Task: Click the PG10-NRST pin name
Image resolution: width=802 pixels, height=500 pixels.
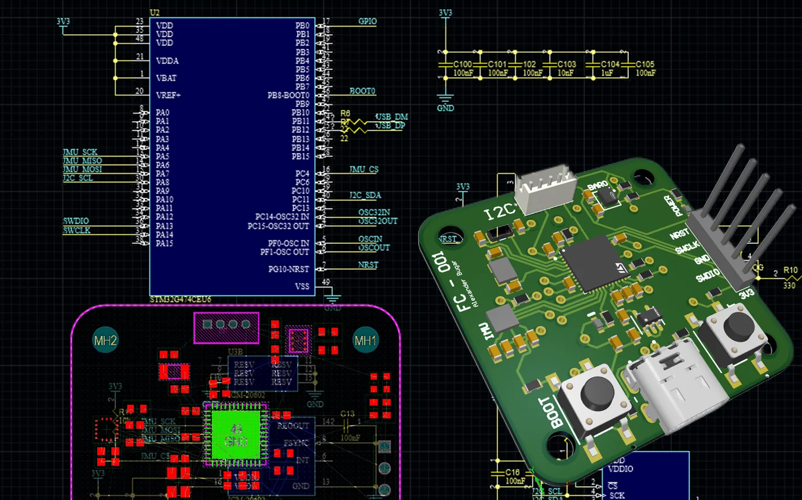Action: click(288, 269)
